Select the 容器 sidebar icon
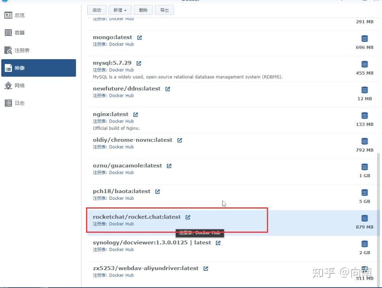Screen dimensions: 382x288 click(x=8, y=33)
